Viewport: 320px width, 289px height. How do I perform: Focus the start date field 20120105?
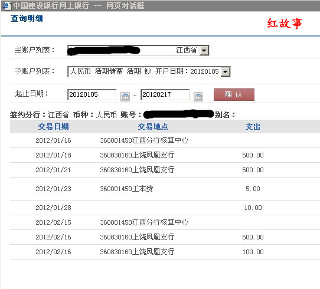pos(92,94)
